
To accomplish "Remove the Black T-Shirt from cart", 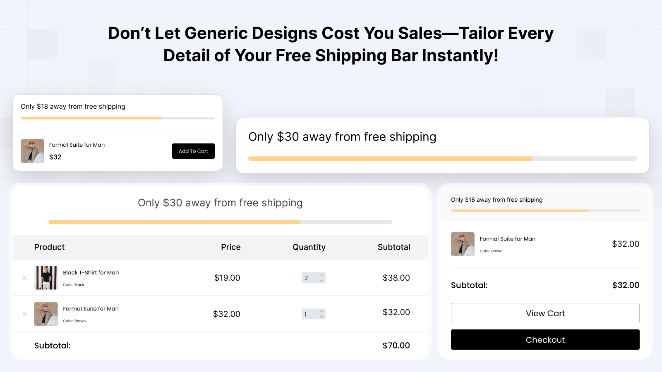I will 24,278.
